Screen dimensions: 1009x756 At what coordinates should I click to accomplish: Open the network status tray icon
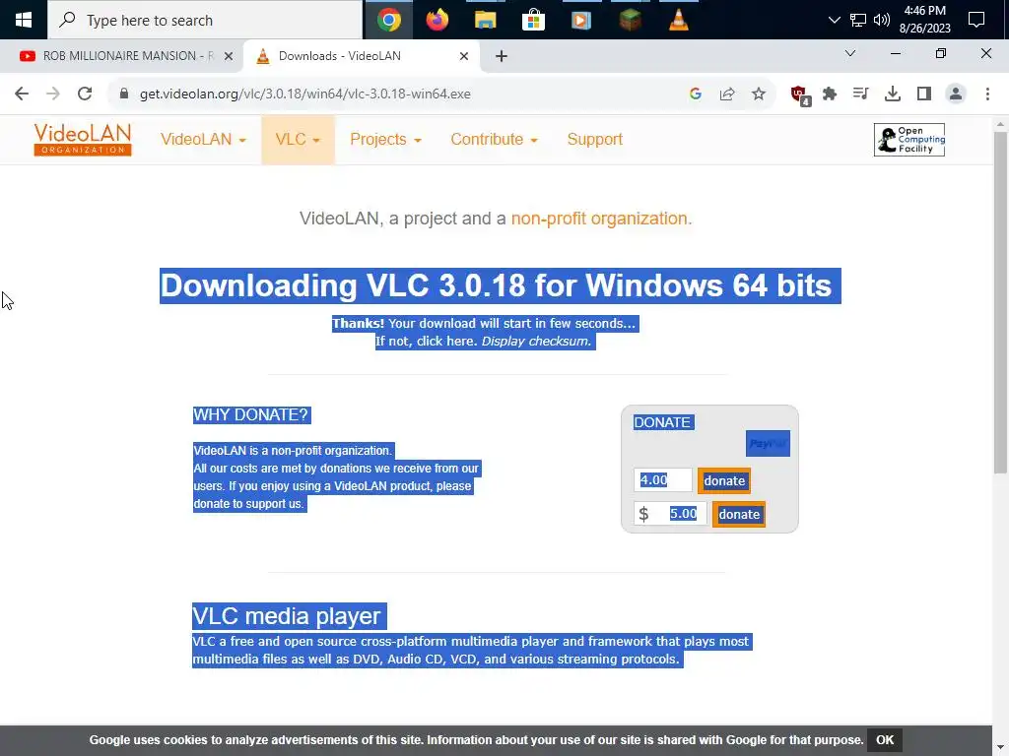[x=858, y=20]
